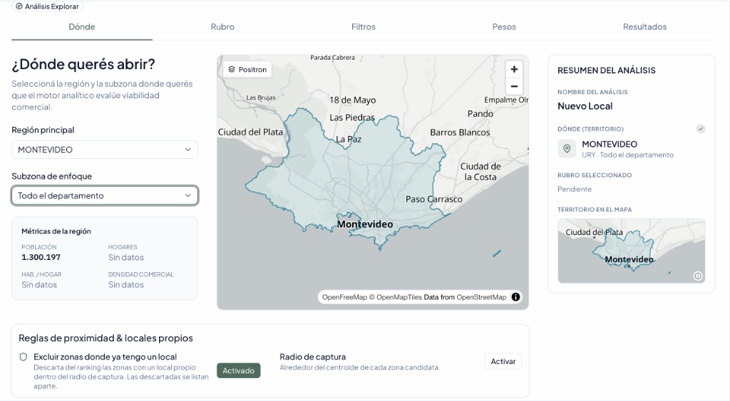Click the info icon on territory minimap
This screenshot has height=401, width=730.
(697, 276)
